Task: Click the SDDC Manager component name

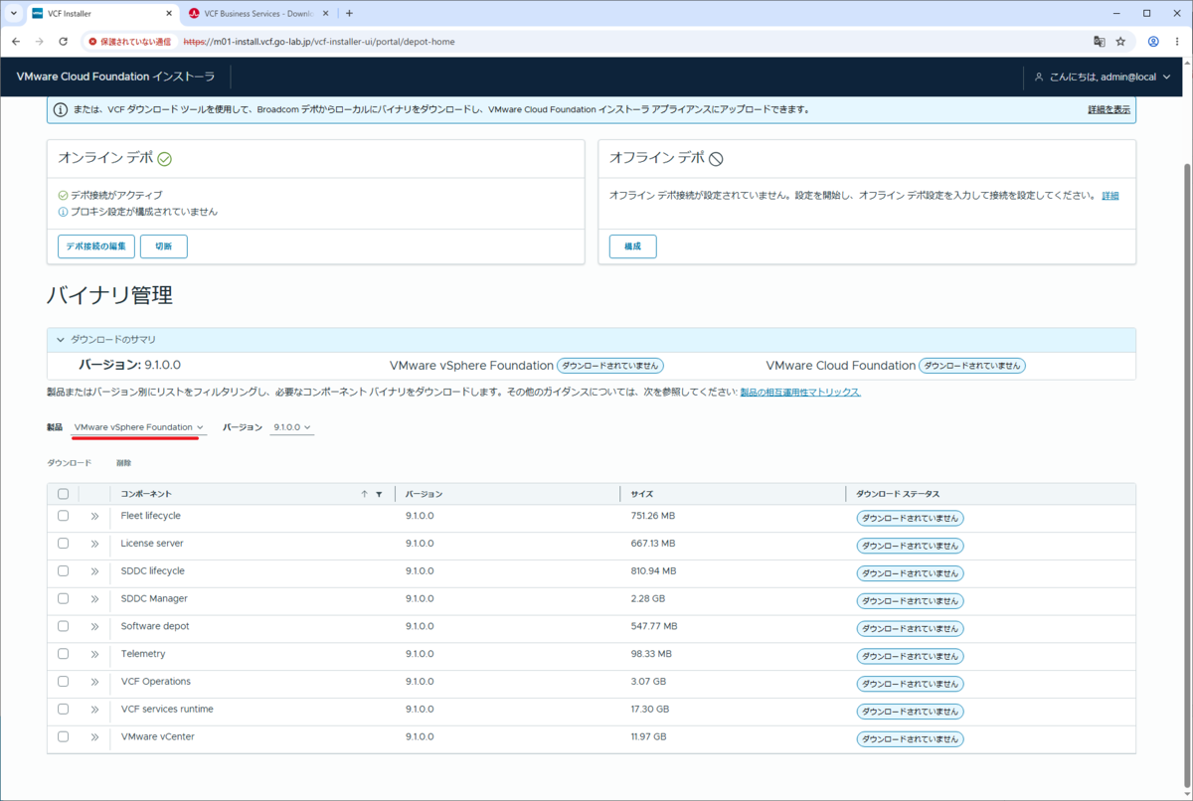Action: [154, 599]
